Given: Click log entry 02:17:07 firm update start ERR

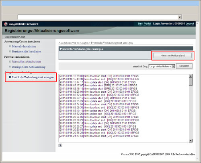Looking at the screenshot, I should pos(98,86).
